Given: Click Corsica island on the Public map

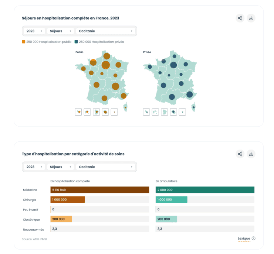Looking at the screenshot, I should (x=126, y=107).
